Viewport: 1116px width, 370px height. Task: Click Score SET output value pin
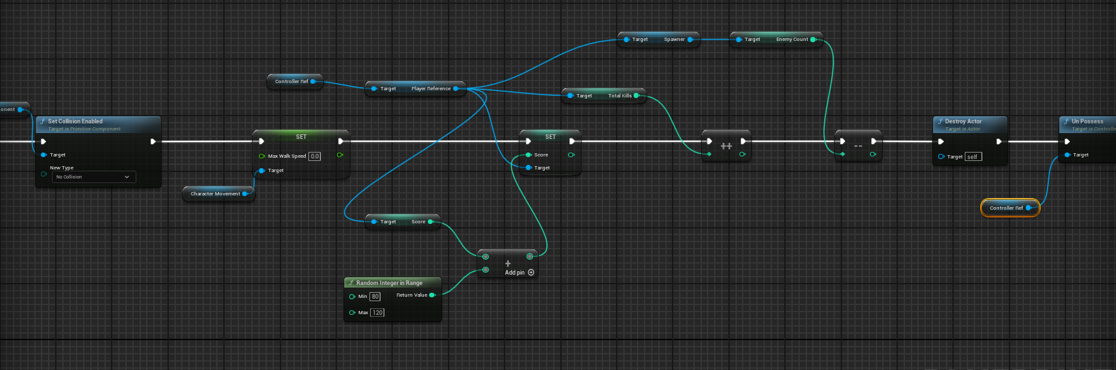[571, 154]
